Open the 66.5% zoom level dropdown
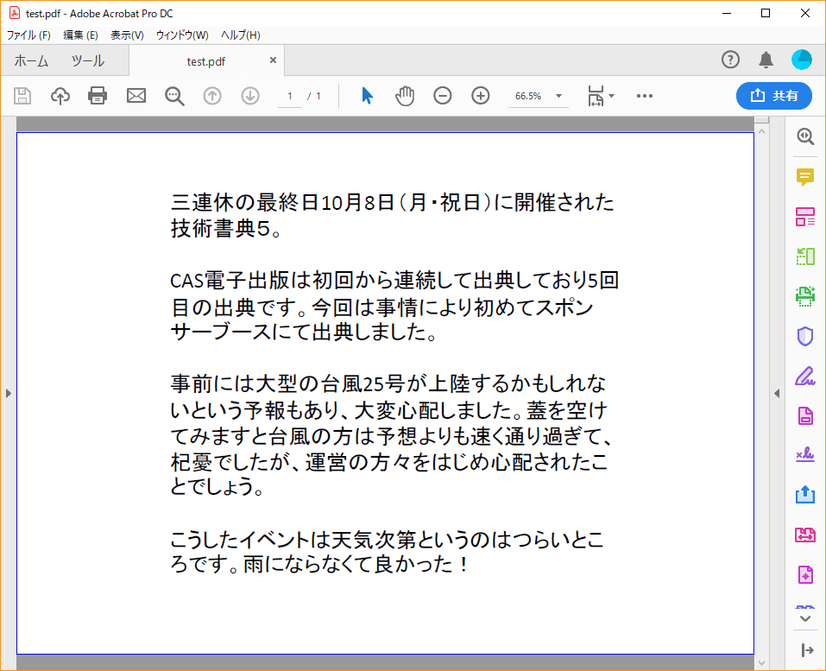The height and width of the screenshot is (671, 826). click(x=558, y=96)
